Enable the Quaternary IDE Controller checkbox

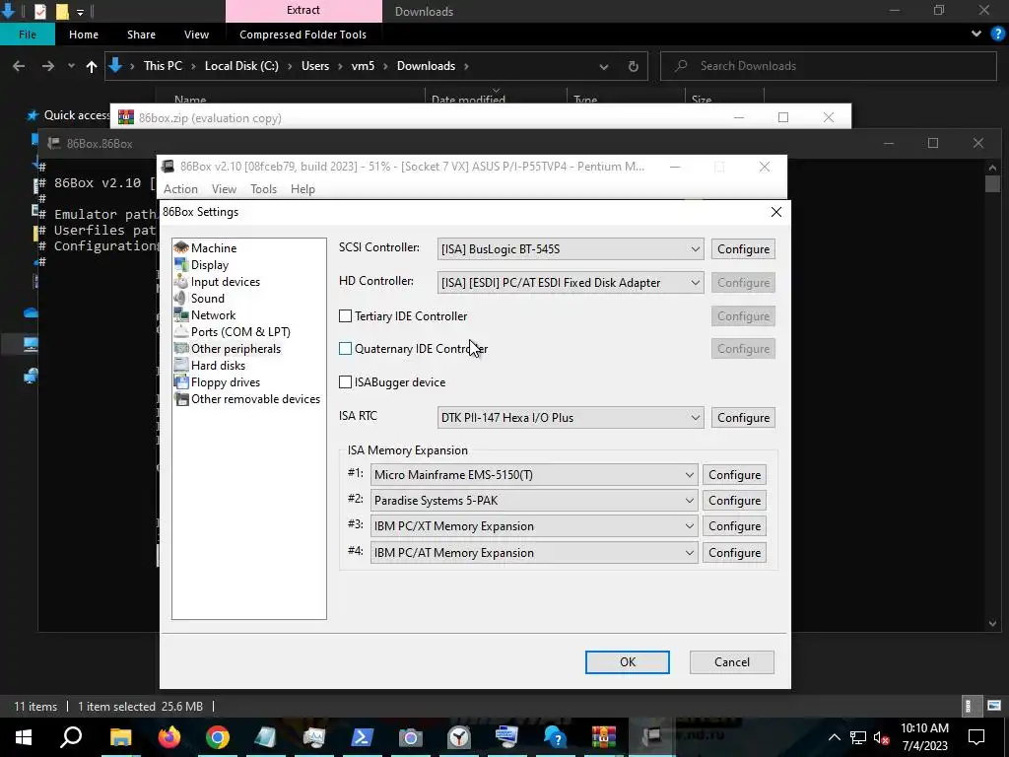click(346, 348)
